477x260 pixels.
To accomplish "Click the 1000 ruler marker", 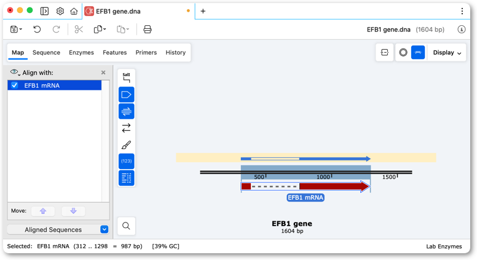I will (323, 177).
